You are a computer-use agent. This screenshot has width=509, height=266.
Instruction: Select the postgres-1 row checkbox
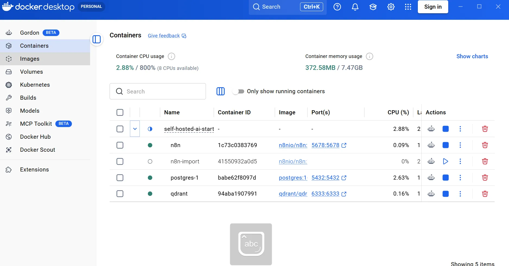(x=120, y=178)
